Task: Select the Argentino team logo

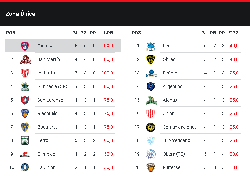Action: [x=151, y=87]
